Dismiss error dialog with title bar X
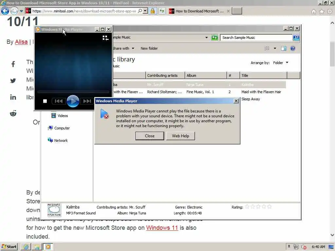The height and width of the screenshot is (251, 335). [236, 101]
